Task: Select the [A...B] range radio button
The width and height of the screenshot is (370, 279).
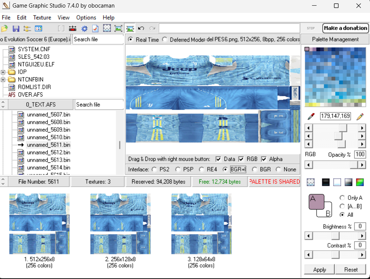Action: click(x=342, y=206)
